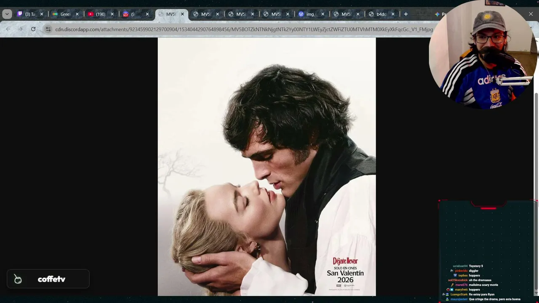Go forward to the next page

(20, 29)
